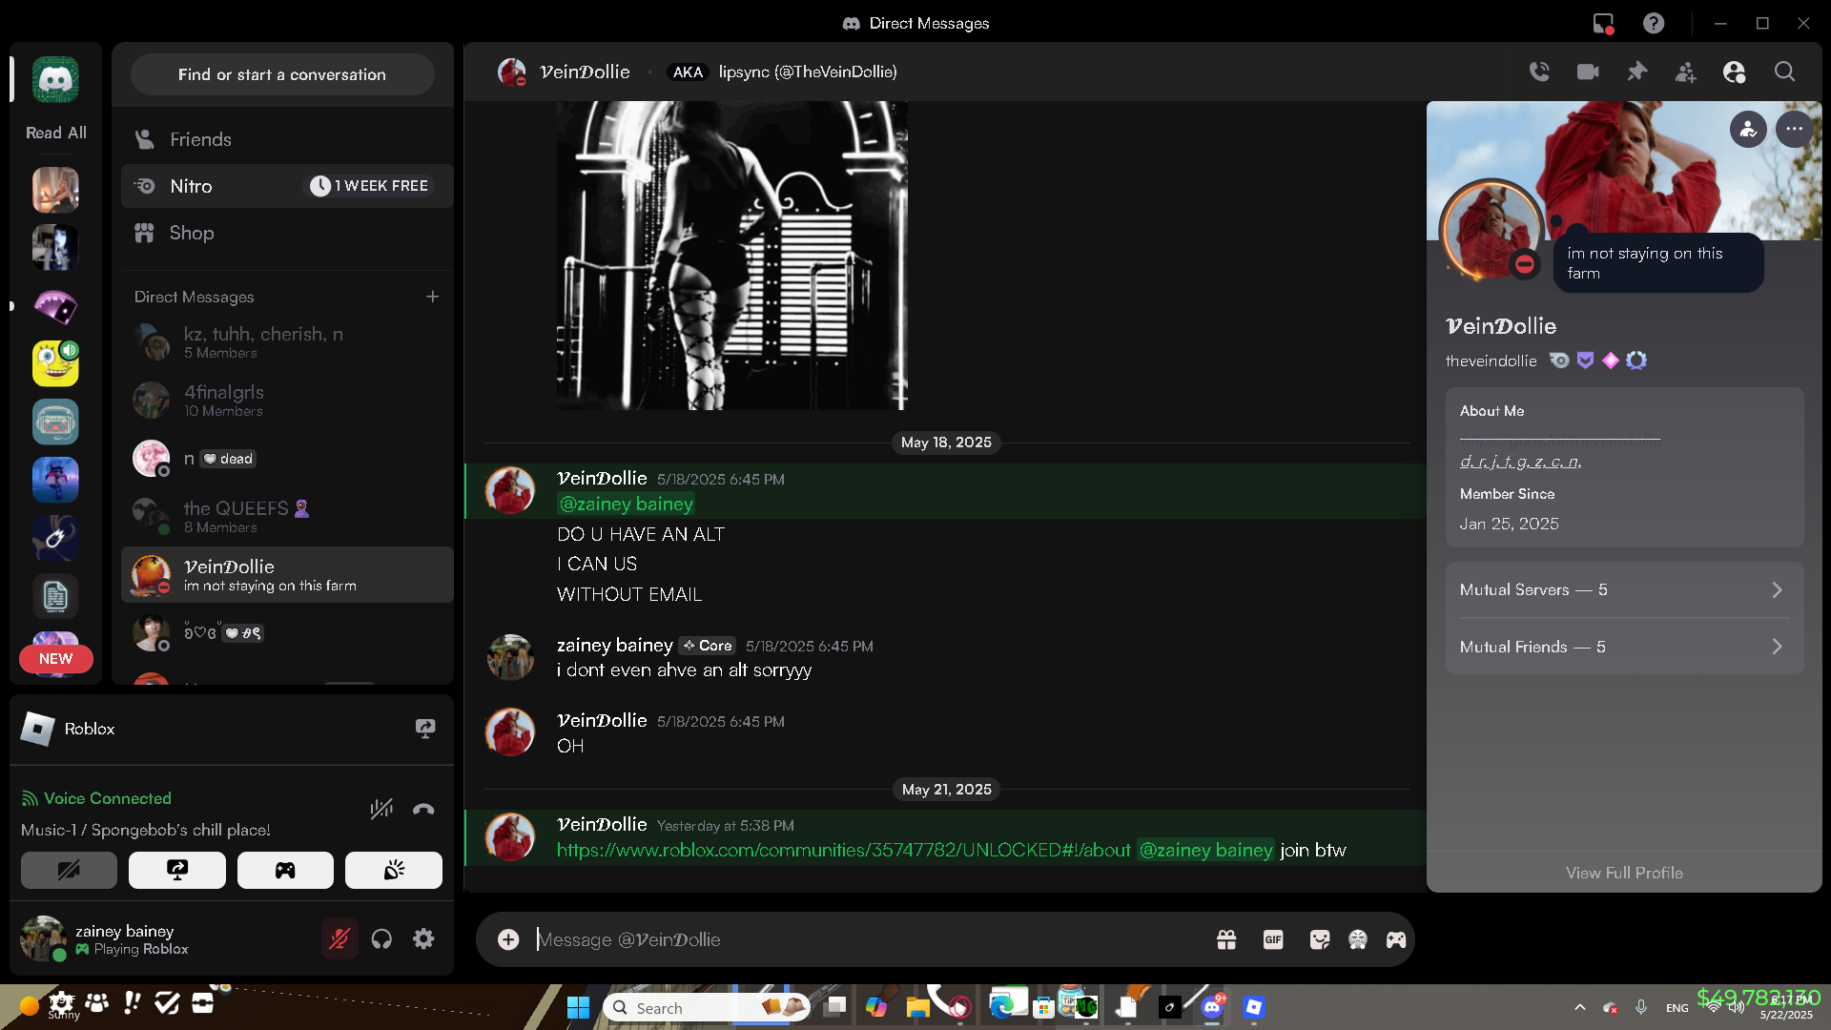Open the Nitro tab

coord(287,186)
